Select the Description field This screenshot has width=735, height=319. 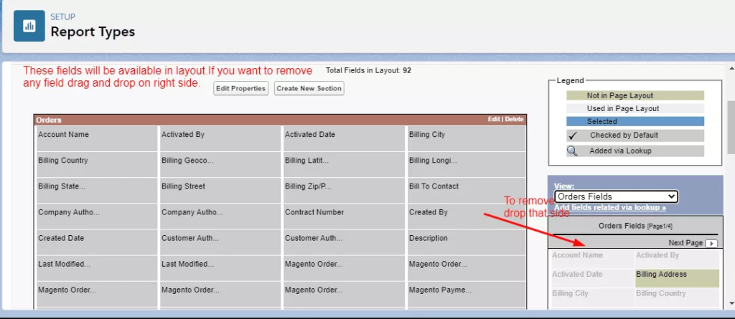coord(467,242)
